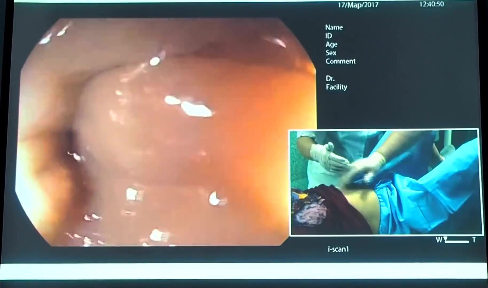Select the i-scan1 mode indicator

(338, 249)
